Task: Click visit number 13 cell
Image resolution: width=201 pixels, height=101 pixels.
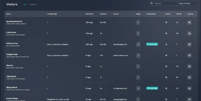Action: click(x=177, y=23)
